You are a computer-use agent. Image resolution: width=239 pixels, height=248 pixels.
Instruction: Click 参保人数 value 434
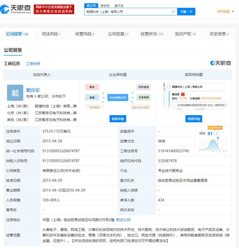161,200
